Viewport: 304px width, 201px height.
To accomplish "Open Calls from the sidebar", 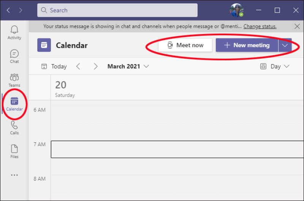I will point(14,128).
